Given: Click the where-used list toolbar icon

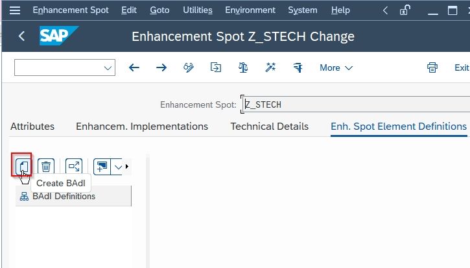Looking at the screenshot, I should pos(298,67).
